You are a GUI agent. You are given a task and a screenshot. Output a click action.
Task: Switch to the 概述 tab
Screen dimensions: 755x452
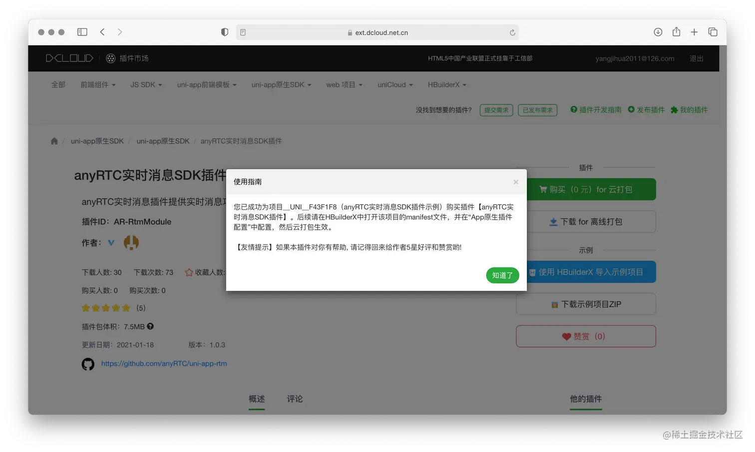(x=257, y=399)
